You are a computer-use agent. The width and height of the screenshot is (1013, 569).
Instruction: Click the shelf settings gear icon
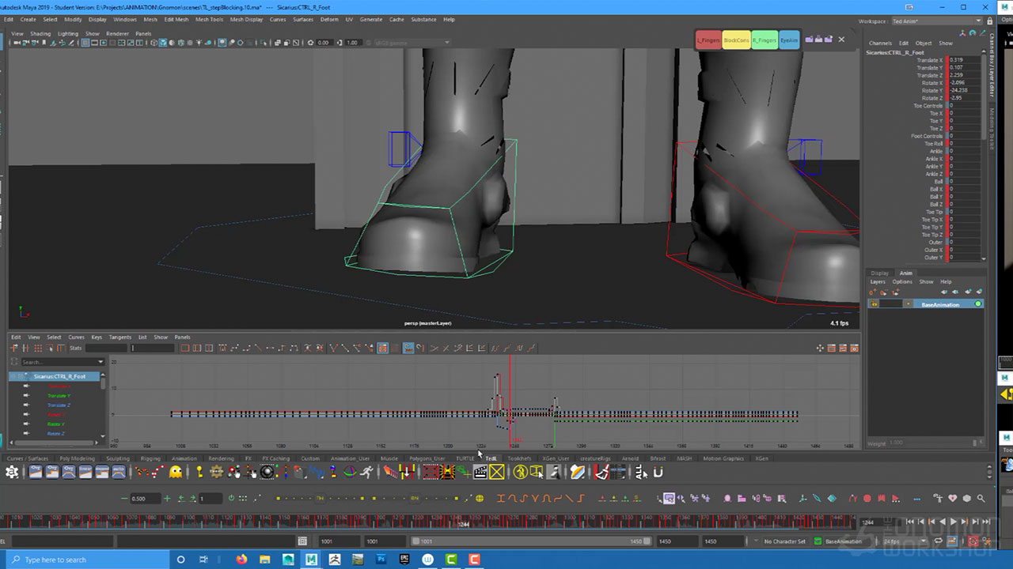(12, 473)
